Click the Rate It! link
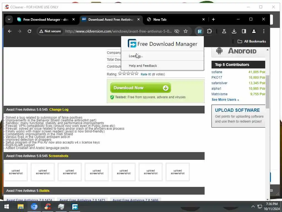 [146, 74]
